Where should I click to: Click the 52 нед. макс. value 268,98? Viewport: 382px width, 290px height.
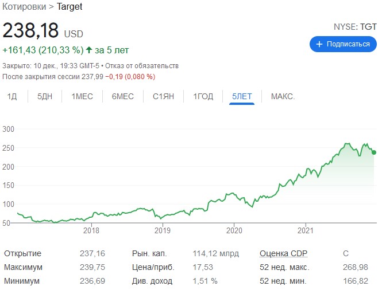pos(356,267)
